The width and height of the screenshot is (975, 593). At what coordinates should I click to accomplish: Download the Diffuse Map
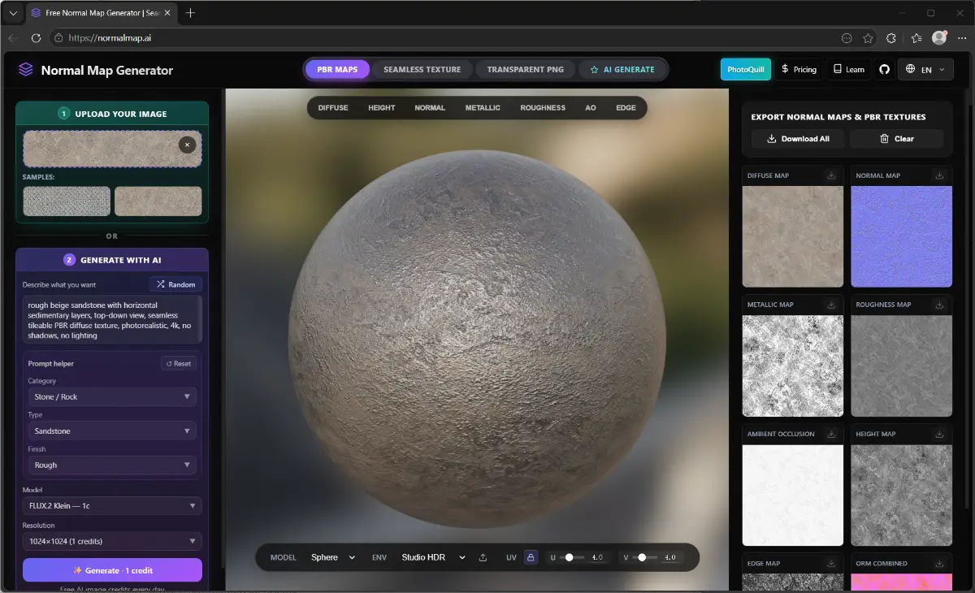tap(831, 175)
